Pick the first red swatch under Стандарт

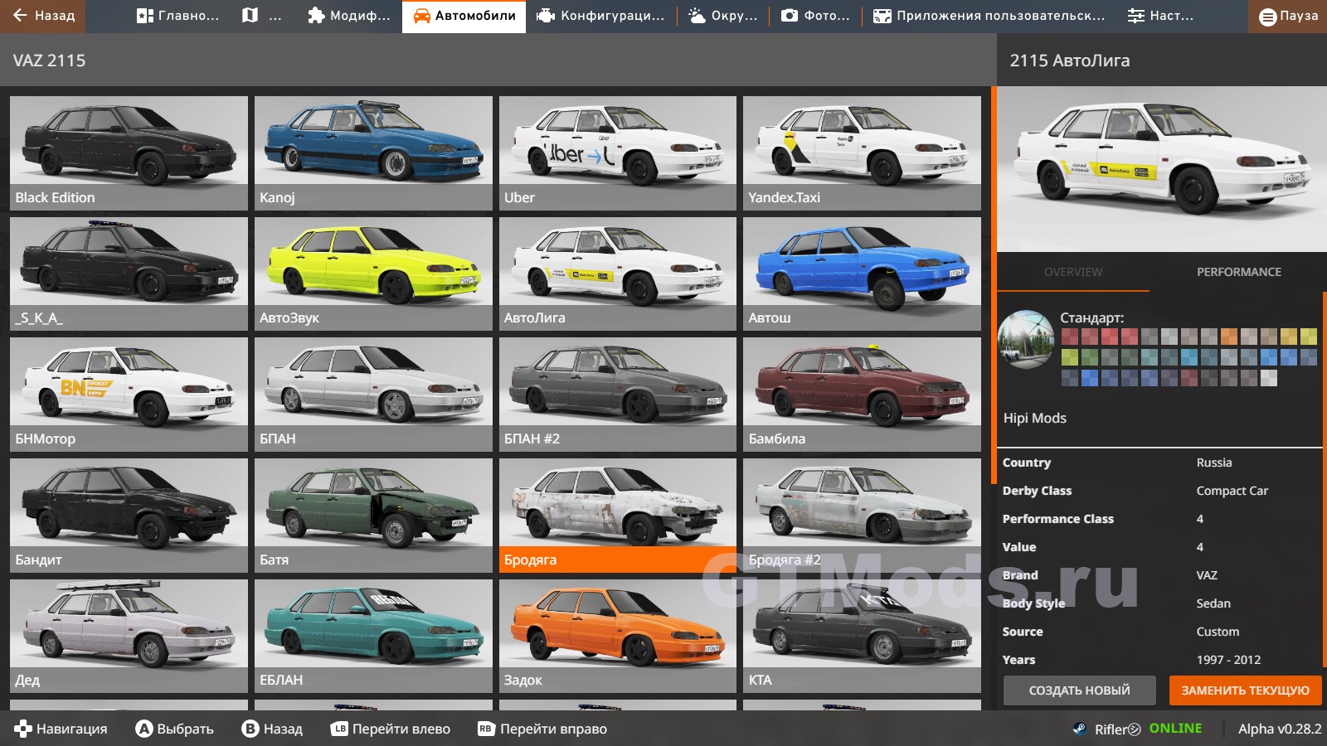point(1069,337)
